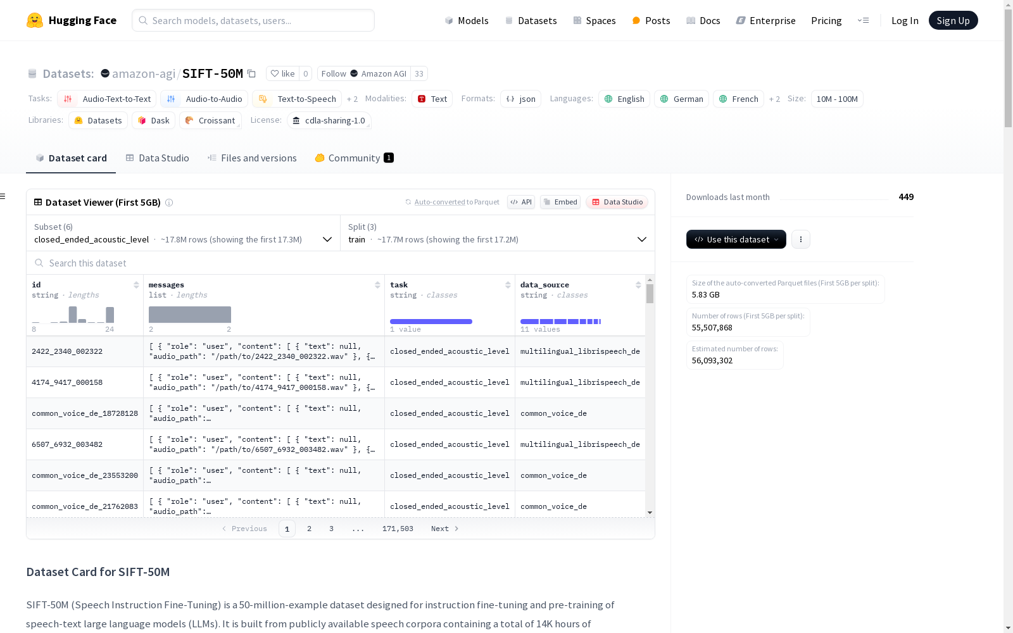Open the navigation more-menu icon

(x=863, y=20)
